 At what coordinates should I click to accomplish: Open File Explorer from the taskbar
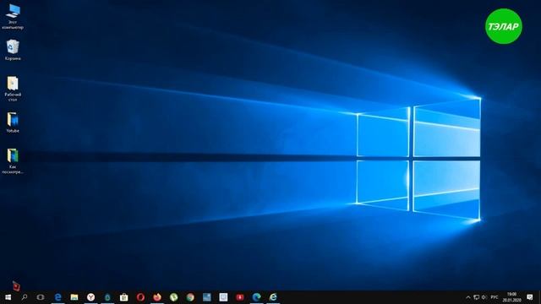[74, 297]
